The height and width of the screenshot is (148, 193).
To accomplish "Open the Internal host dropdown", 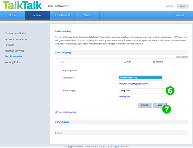I will (x=142, y=91).
